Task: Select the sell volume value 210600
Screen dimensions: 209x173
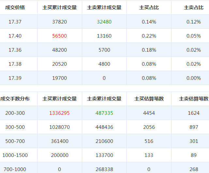Action: [x=104, y=141]
